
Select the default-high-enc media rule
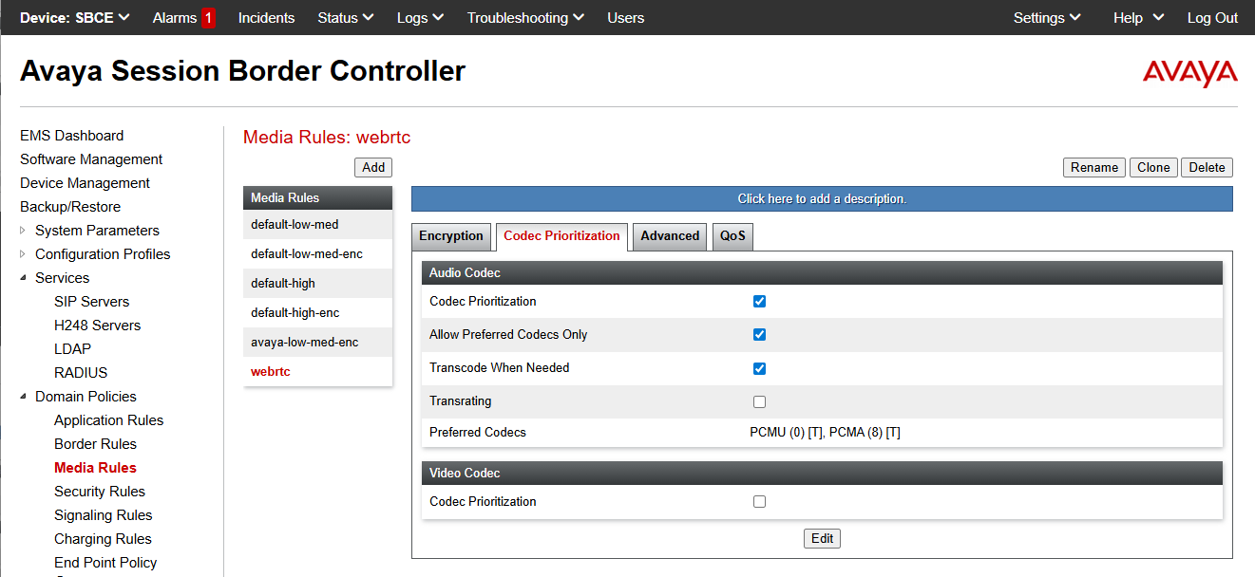(295, 313)
